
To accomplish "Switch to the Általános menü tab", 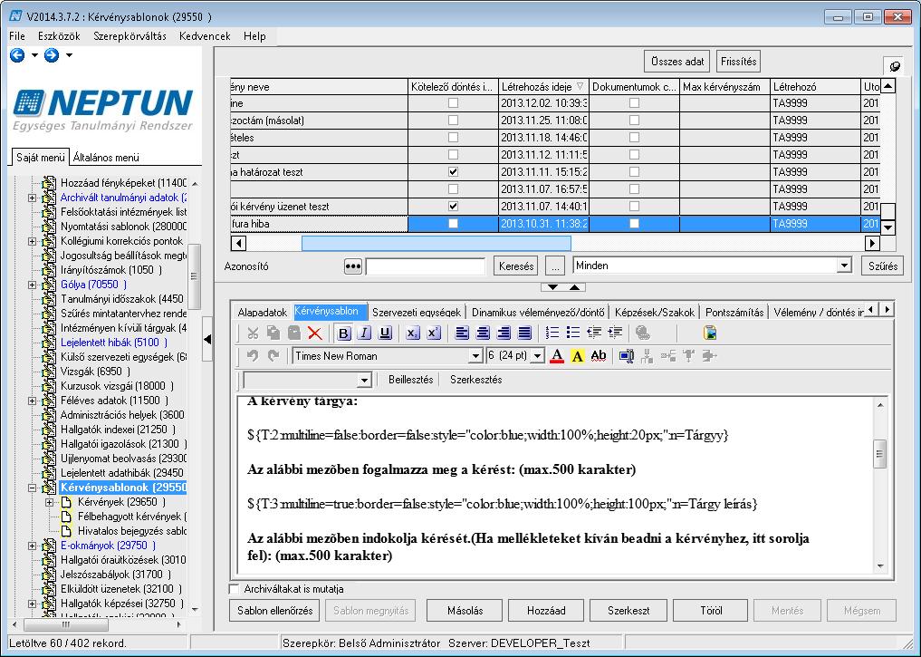I will click(106, 158).
